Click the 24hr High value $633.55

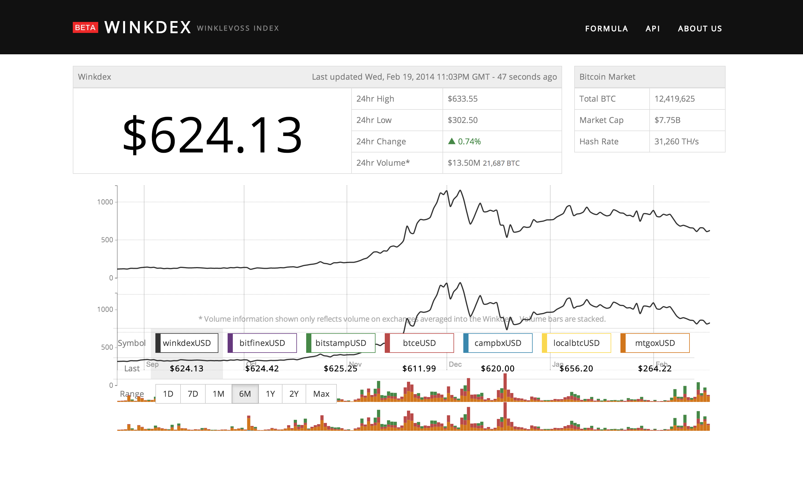(462, 99)
